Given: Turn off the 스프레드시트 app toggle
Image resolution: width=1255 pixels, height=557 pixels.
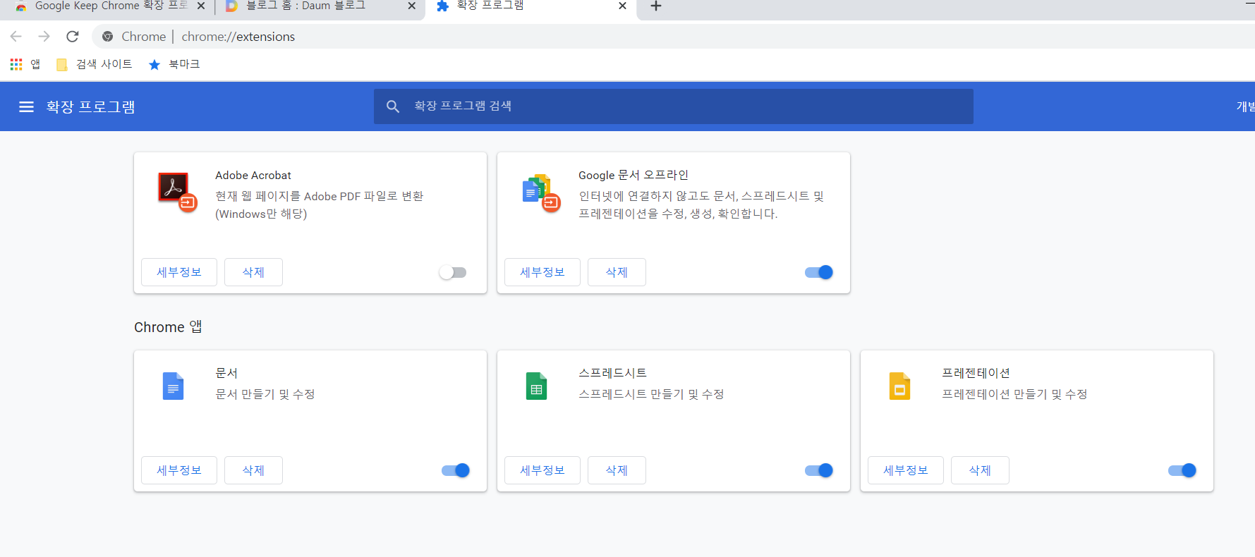Looking at the screenshot, I should [818, 470].
